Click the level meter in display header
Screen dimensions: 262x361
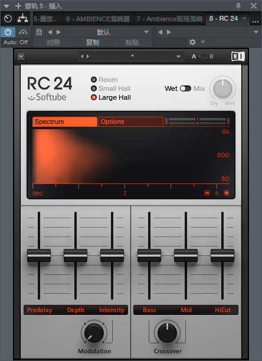click(x=197, y=122)
